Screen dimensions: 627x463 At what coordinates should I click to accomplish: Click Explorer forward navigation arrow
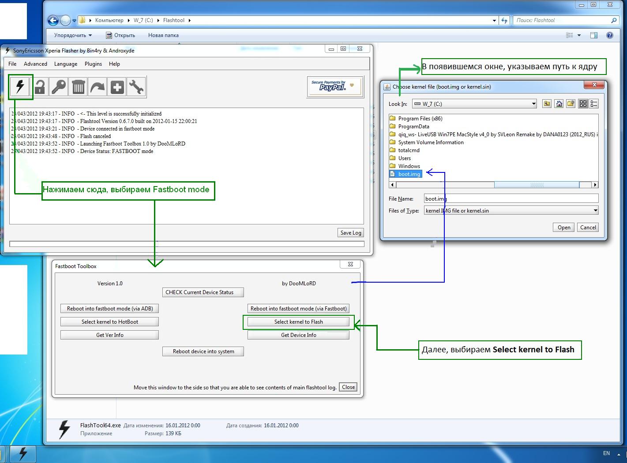pyautogui.click(x=65, y=20)
